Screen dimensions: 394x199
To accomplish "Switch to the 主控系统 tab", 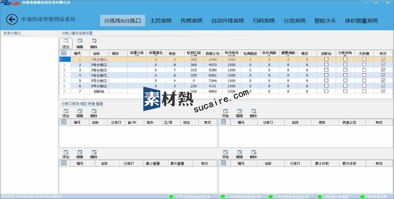I will pyautogui.click(x=161, y=21).
